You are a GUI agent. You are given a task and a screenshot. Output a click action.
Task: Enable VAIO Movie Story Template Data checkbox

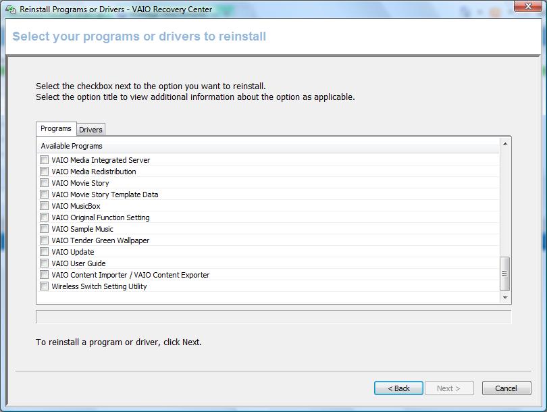click(x=45, y=195)
